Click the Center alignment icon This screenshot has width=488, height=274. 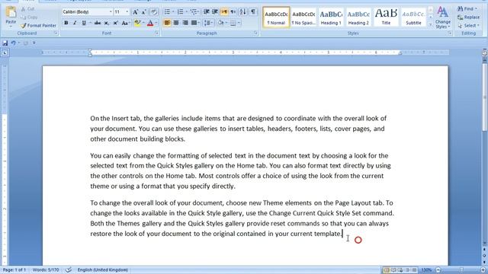pyautogui.click(x=176, y=23)
